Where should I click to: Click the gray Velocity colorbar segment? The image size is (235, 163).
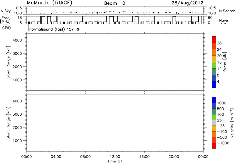[214, 123]
